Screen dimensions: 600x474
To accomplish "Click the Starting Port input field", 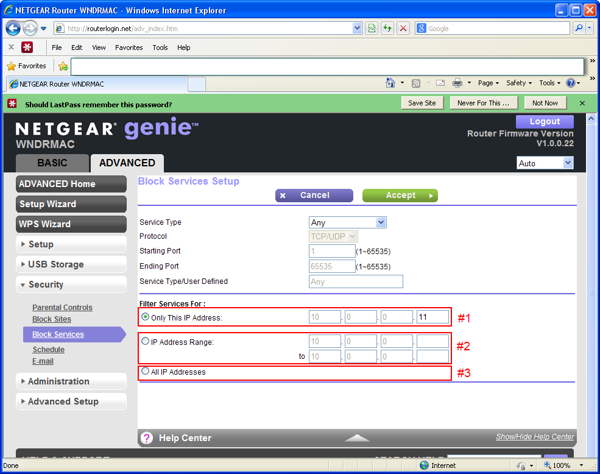I will pyautogui.click(x=332, y=251).
